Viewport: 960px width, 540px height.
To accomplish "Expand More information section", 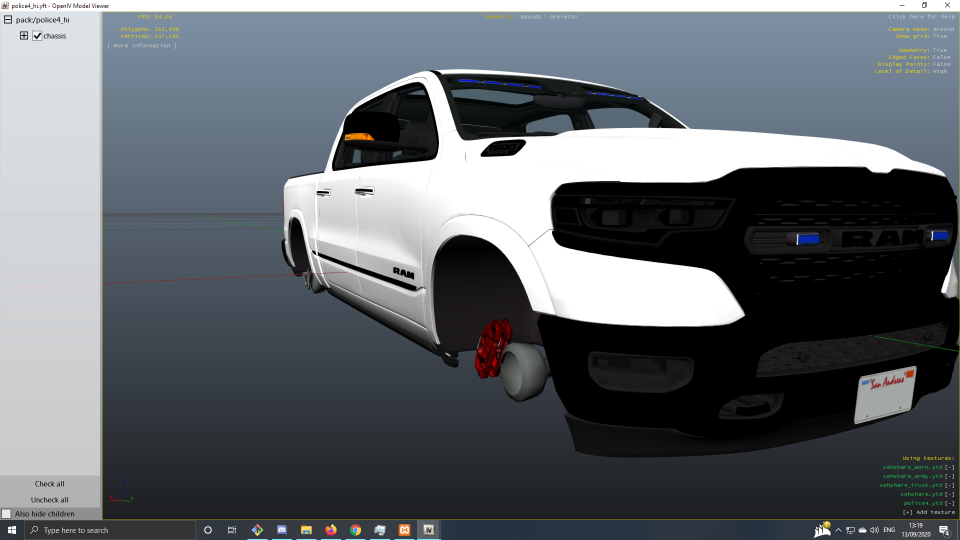I will pos(141,46).
